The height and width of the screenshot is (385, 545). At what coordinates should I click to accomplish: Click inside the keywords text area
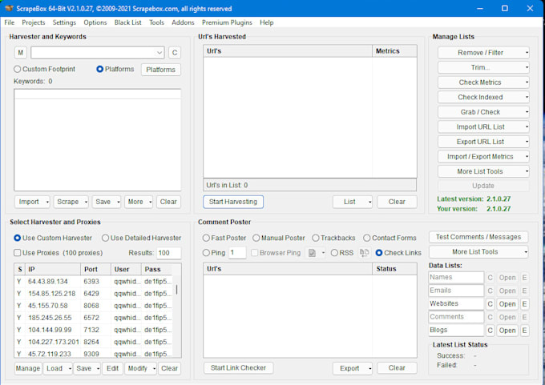pyautogui.click(x=98, y=140)
